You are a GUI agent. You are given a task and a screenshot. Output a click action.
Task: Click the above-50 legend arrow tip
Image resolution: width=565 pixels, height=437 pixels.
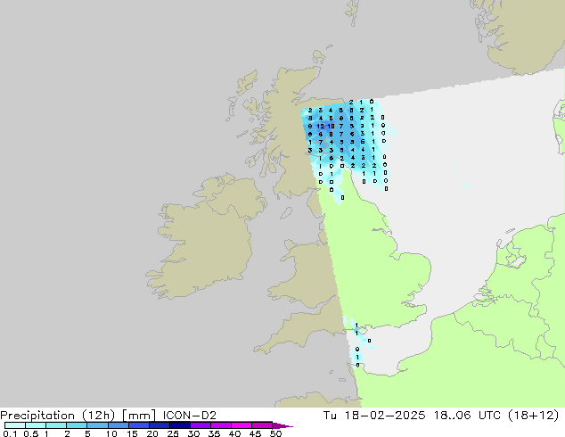(x=282, y=425)
